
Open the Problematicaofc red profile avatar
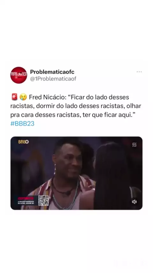pyautogui.click(x=19, y=75)
